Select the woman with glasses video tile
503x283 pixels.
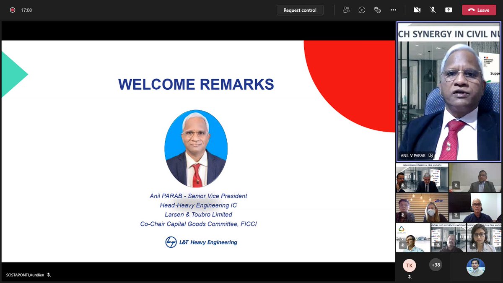click(484, 237)
